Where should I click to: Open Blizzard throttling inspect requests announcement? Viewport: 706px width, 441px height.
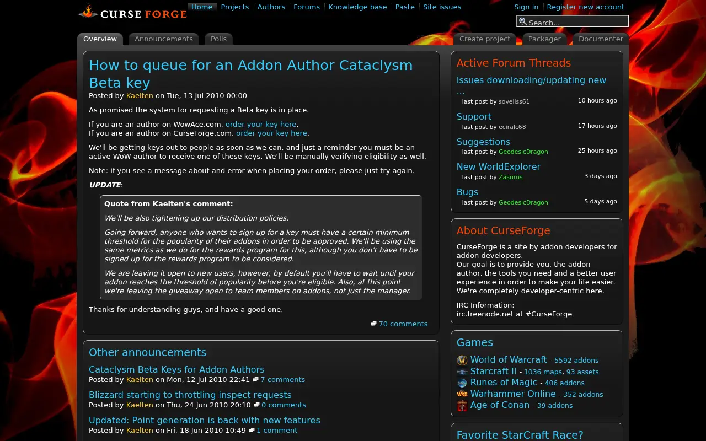pyautogui.click(x=190, y=395)
